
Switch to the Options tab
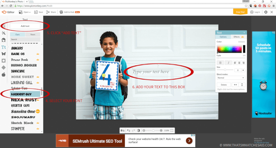(x=223, y=37)
